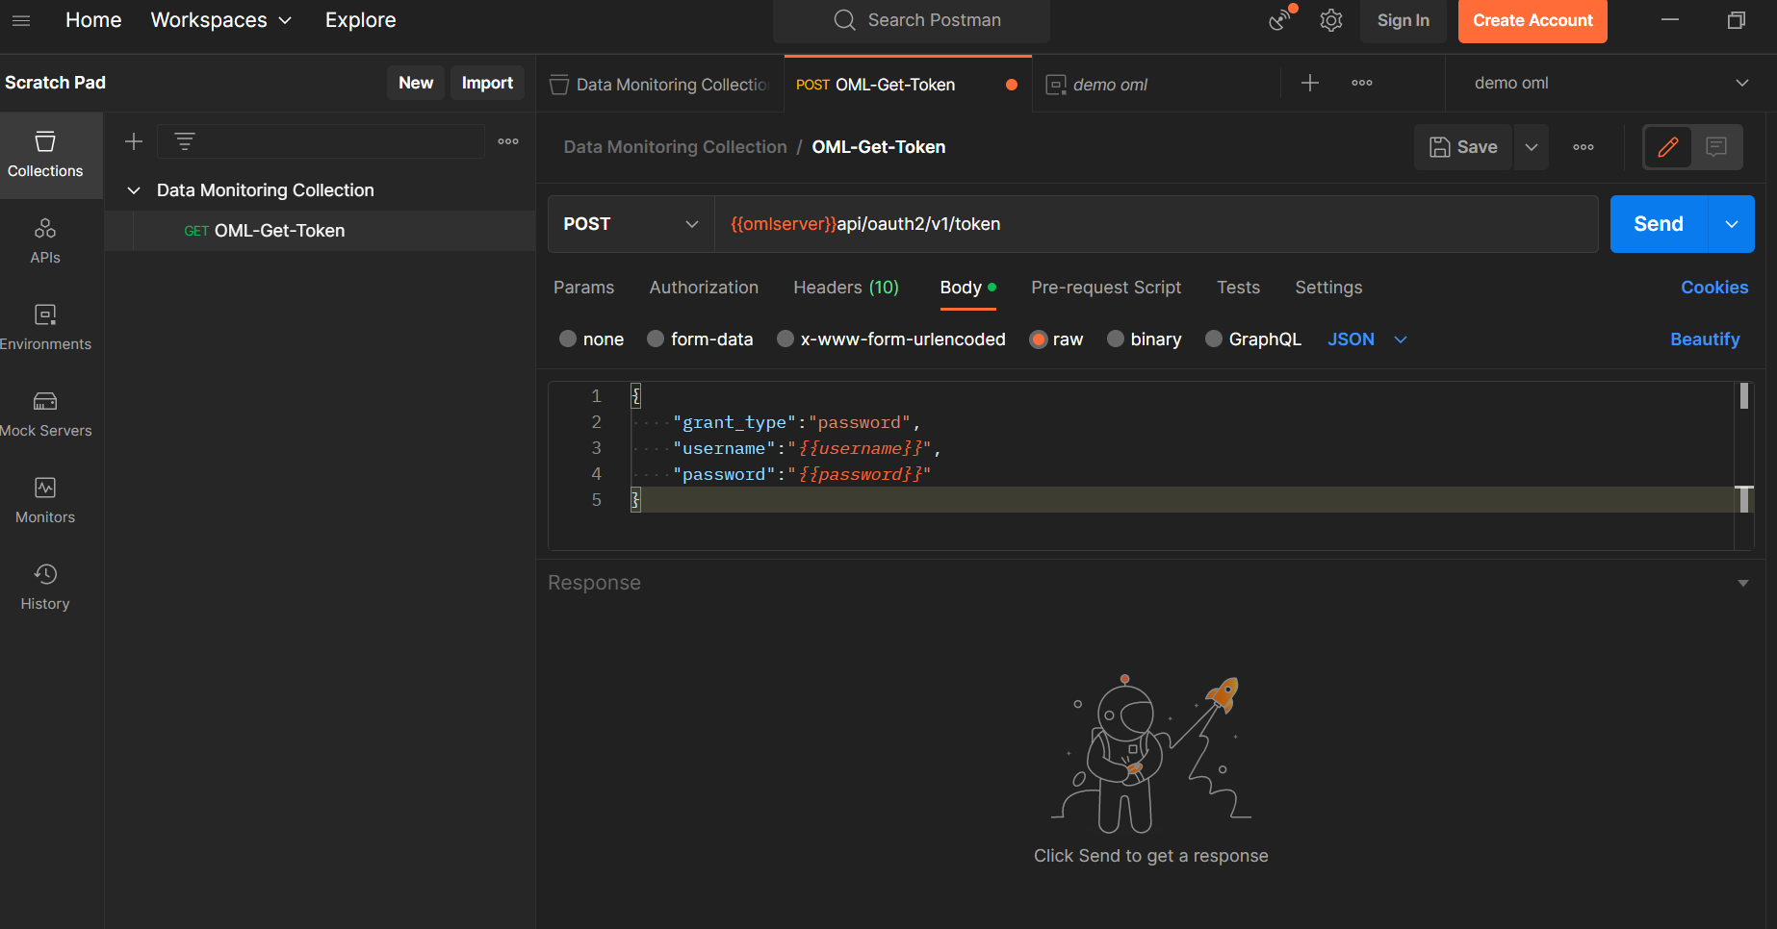Viewport: 1777px width, 929px height.
Task: Select OML-Get-Token request in the tree
Action: click(x=320, y=231)
